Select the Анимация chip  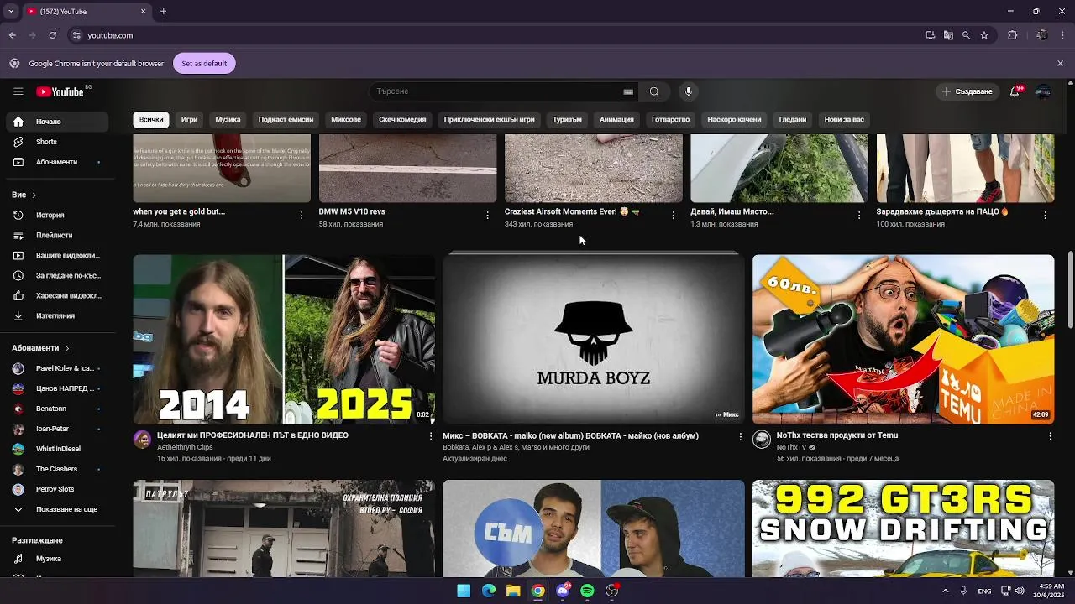[616, 119]
